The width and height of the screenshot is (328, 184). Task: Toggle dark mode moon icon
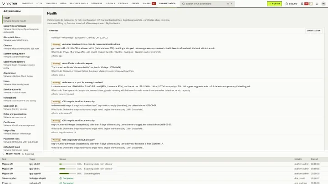(317, 4)
